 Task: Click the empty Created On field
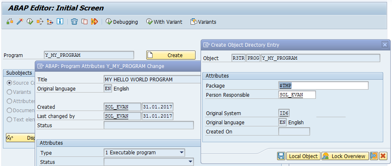coord(294,131)
